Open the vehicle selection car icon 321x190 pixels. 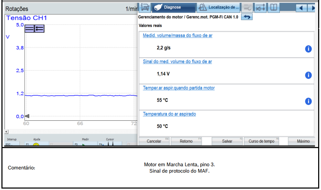(145, 7)
